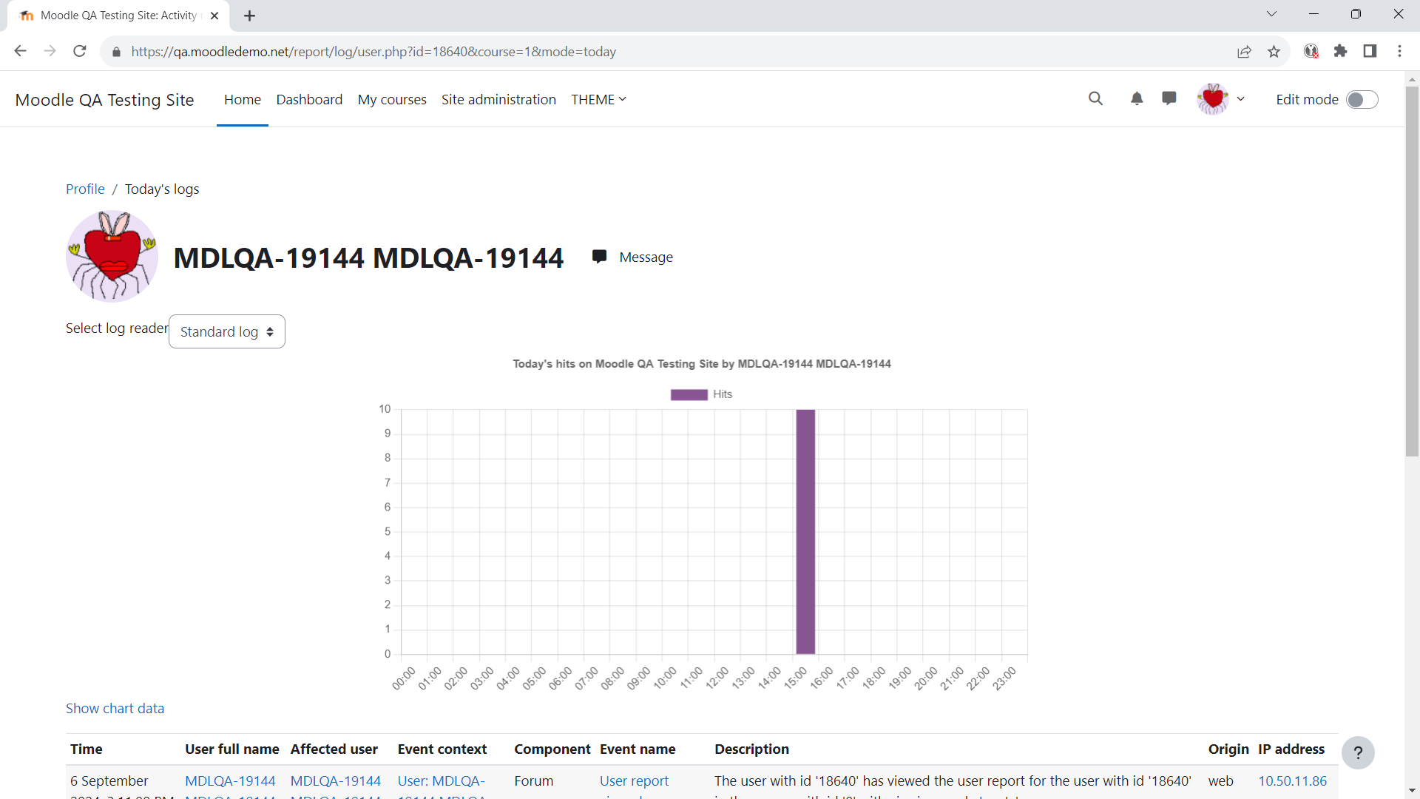This screenshot has height=799, width=1420.
Task: Click the Message chat bubble icon
Action: 599,257
